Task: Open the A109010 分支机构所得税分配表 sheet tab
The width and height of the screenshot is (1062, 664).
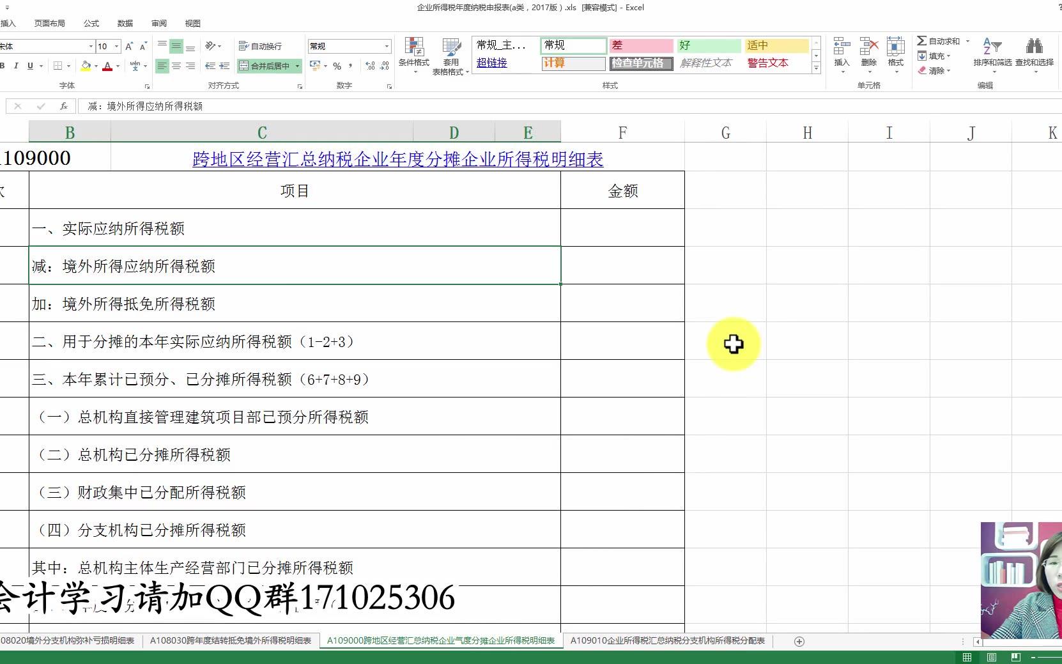Action: [667, 640]
